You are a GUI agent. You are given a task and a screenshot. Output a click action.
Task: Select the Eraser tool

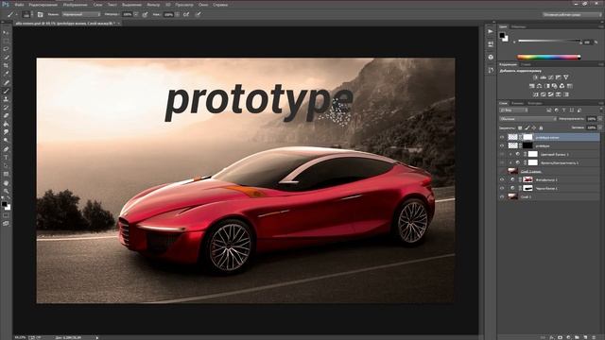[x=6, y=115]
